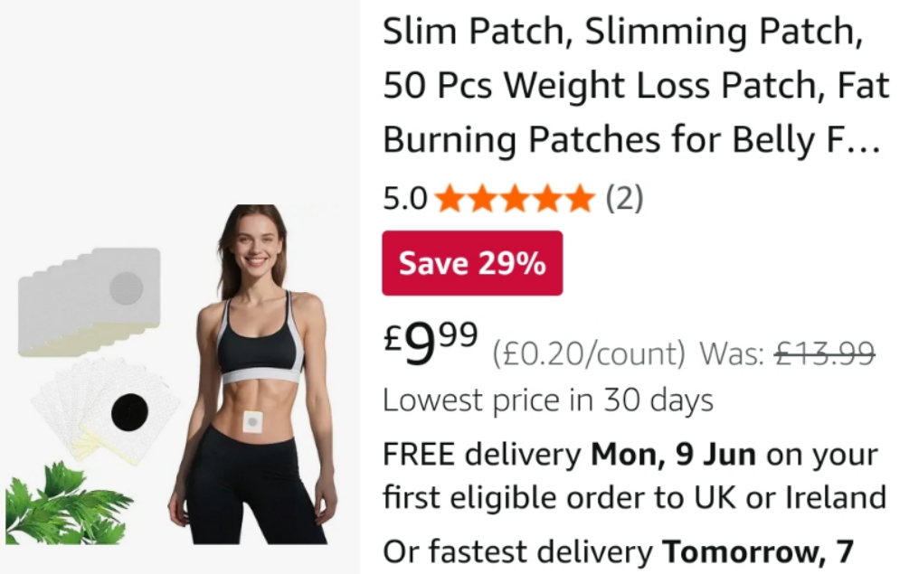Click the patch on the model's belly
The height and width of the screenshot is (574, 909).
[252, 421]
